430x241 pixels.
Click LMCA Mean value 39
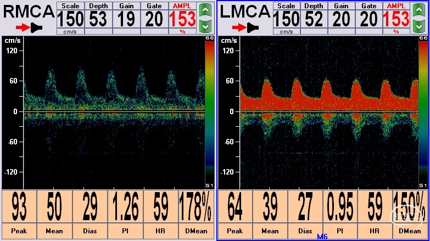point(270,207)
